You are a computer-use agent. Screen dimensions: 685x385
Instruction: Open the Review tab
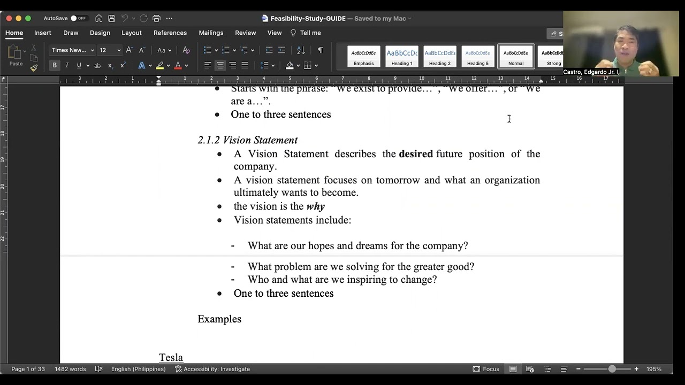pyautogui.click(x=246, y=33)
